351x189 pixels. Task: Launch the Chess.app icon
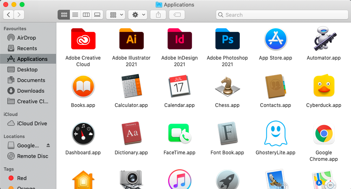227,87
